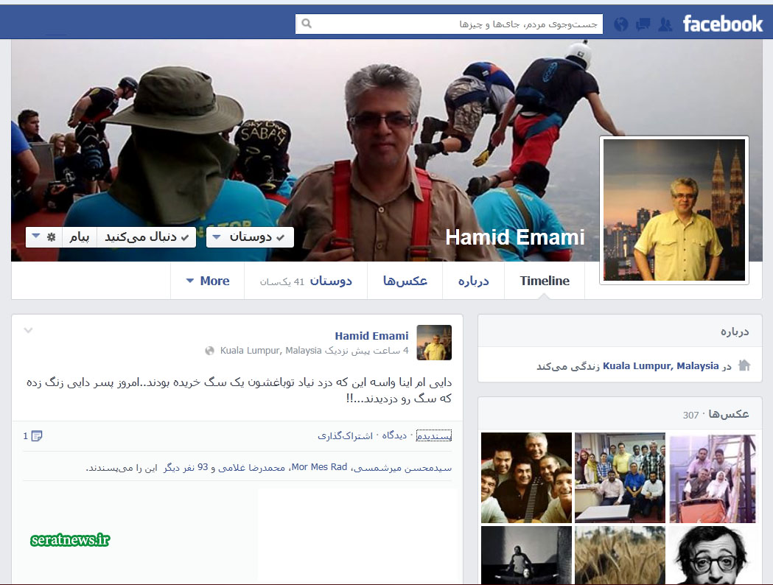773x585 pixels.
Task: Open friend requests icon in top bar
Action: point(665,24)
